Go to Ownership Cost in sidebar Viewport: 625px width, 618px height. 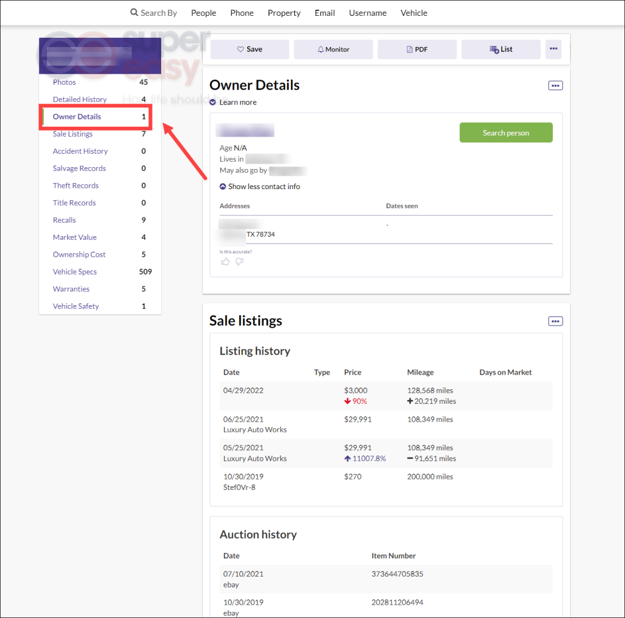coord(79,254)
